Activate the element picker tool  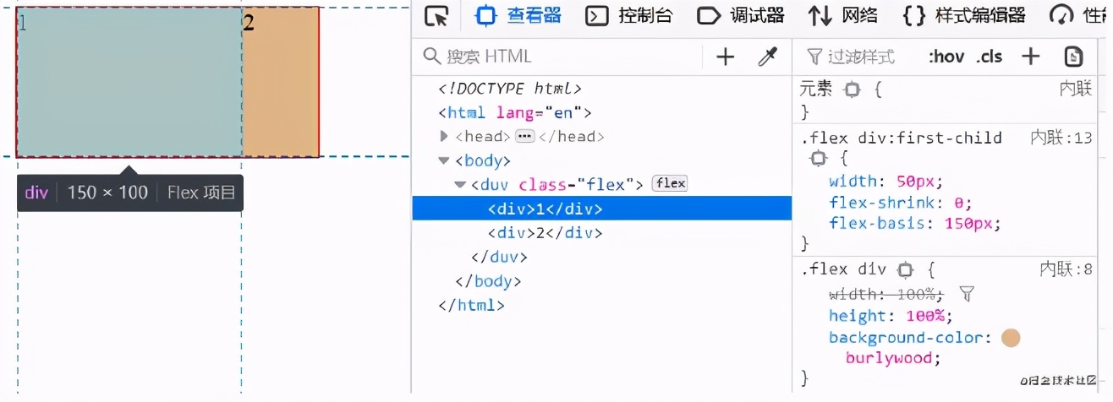click(x=436, y=16)
